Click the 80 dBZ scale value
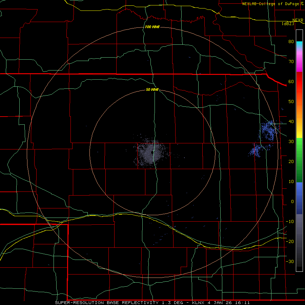Image resolution: width=305 pixels, height=305 pixels. pyautogui.click(x=291, y=41)
